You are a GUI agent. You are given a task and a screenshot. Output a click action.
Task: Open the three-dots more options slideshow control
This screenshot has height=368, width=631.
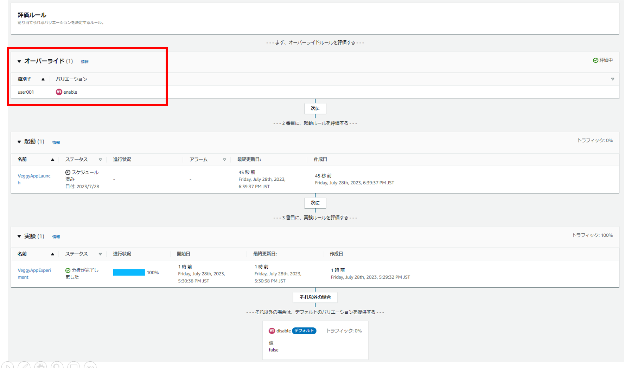[90, 366]
